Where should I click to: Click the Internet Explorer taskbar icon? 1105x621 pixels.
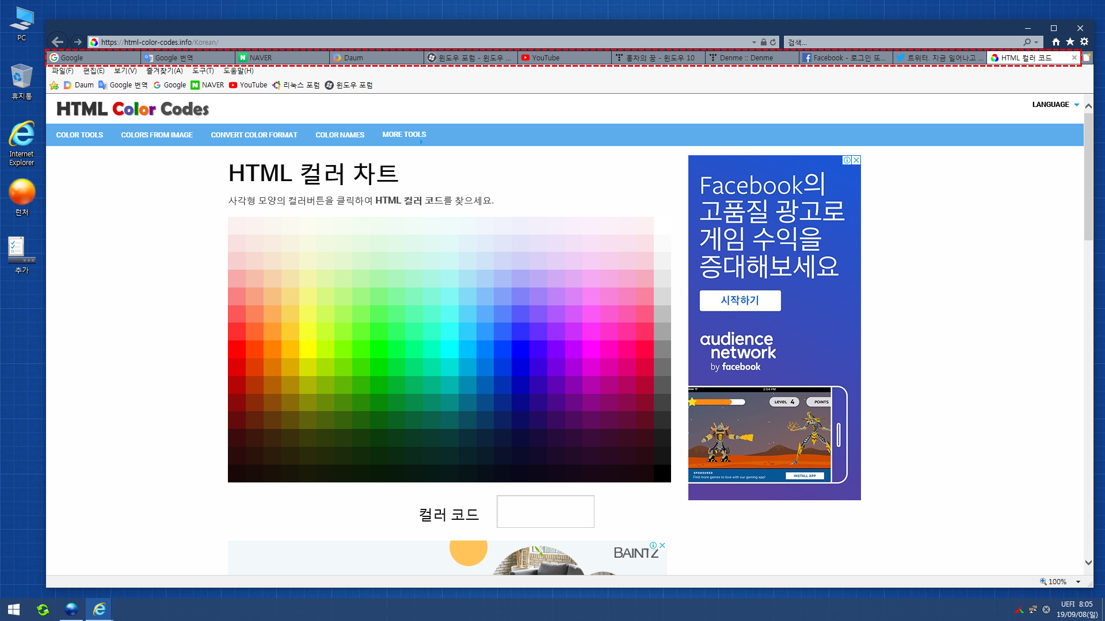click(99, 609)
